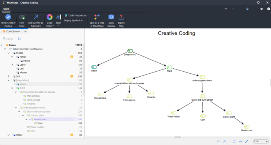Screen dimensions: 271x145
Task: Click total count 11576 on Codes row
Action: pos(79,45)
